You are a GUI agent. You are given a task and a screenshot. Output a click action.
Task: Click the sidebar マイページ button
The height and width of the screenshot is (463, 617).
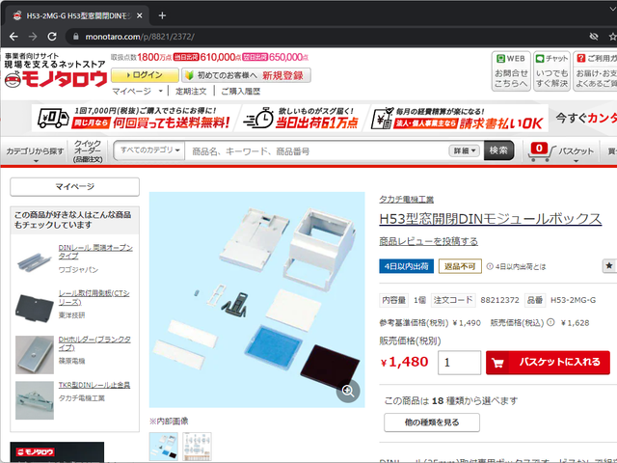click(75, 186)
